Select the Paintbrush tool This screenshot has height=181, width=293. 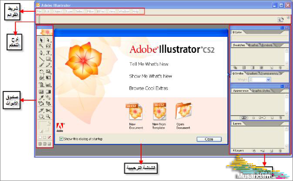tap(41, 65)
